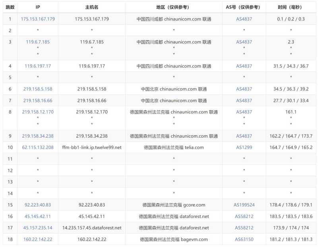Click the 219.158.34.238 IP link
This screenshot has width=318, height=247.
(38, 136)
